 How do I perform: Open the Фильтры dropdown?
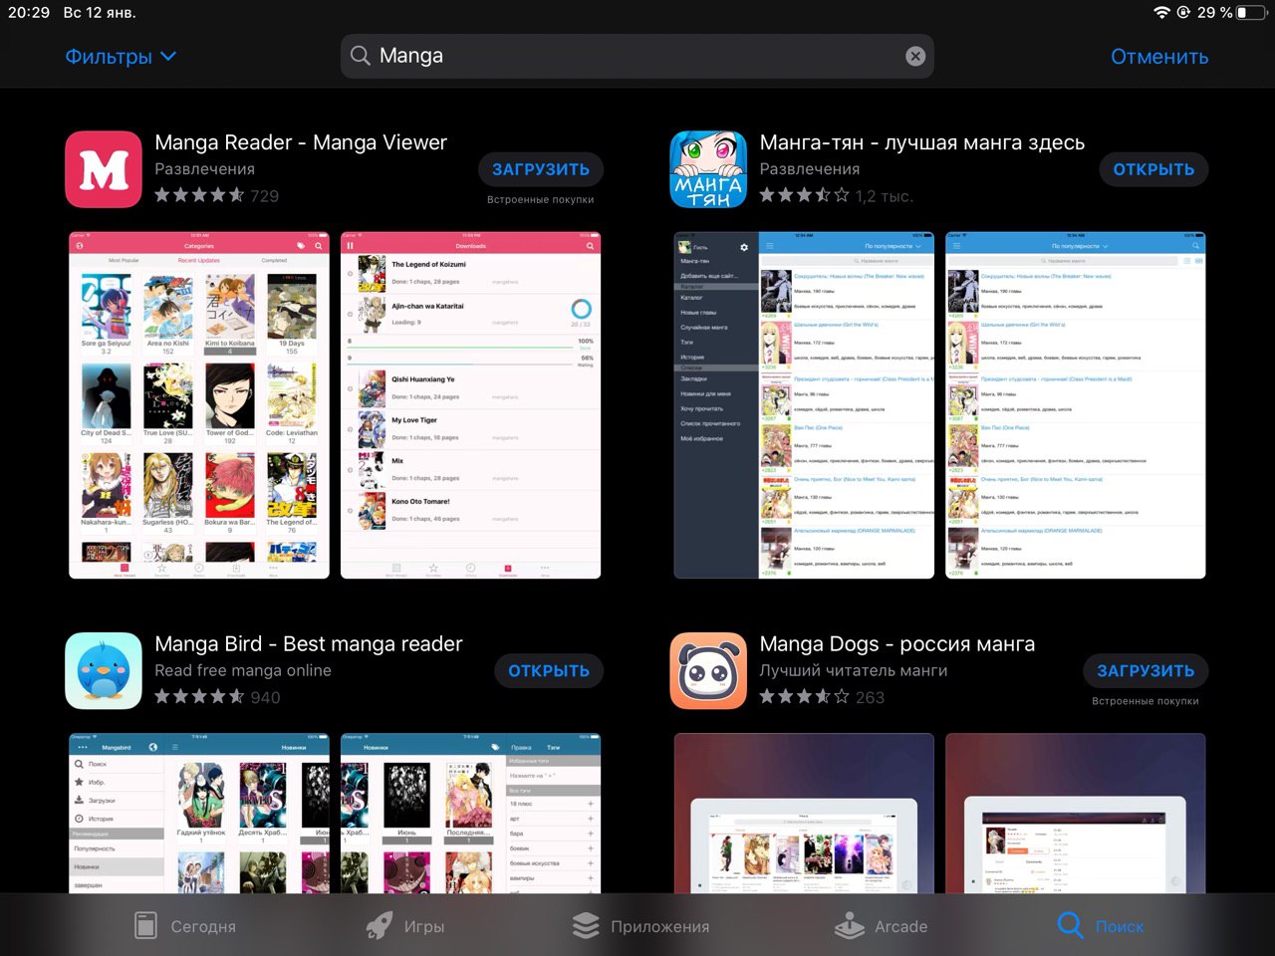click(x=121, y=57)
